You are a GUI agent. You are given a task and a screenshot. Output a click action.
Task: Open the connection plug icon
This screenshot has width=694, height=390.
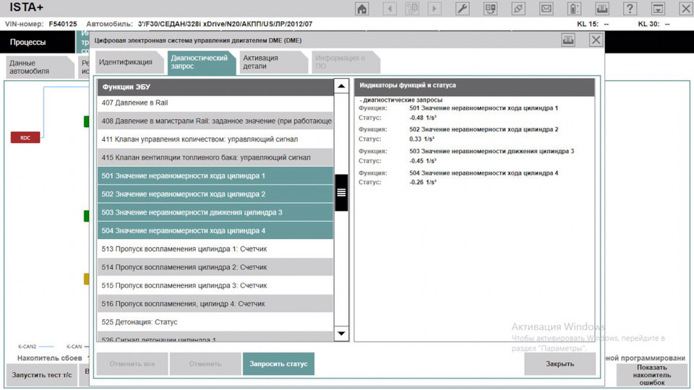pos(518,9)
